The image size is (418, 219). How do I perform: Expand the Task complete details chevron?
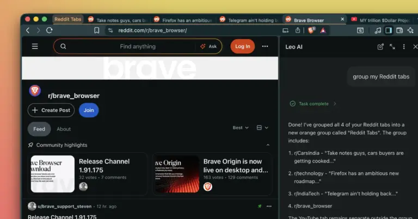click(x=335, y=104)
